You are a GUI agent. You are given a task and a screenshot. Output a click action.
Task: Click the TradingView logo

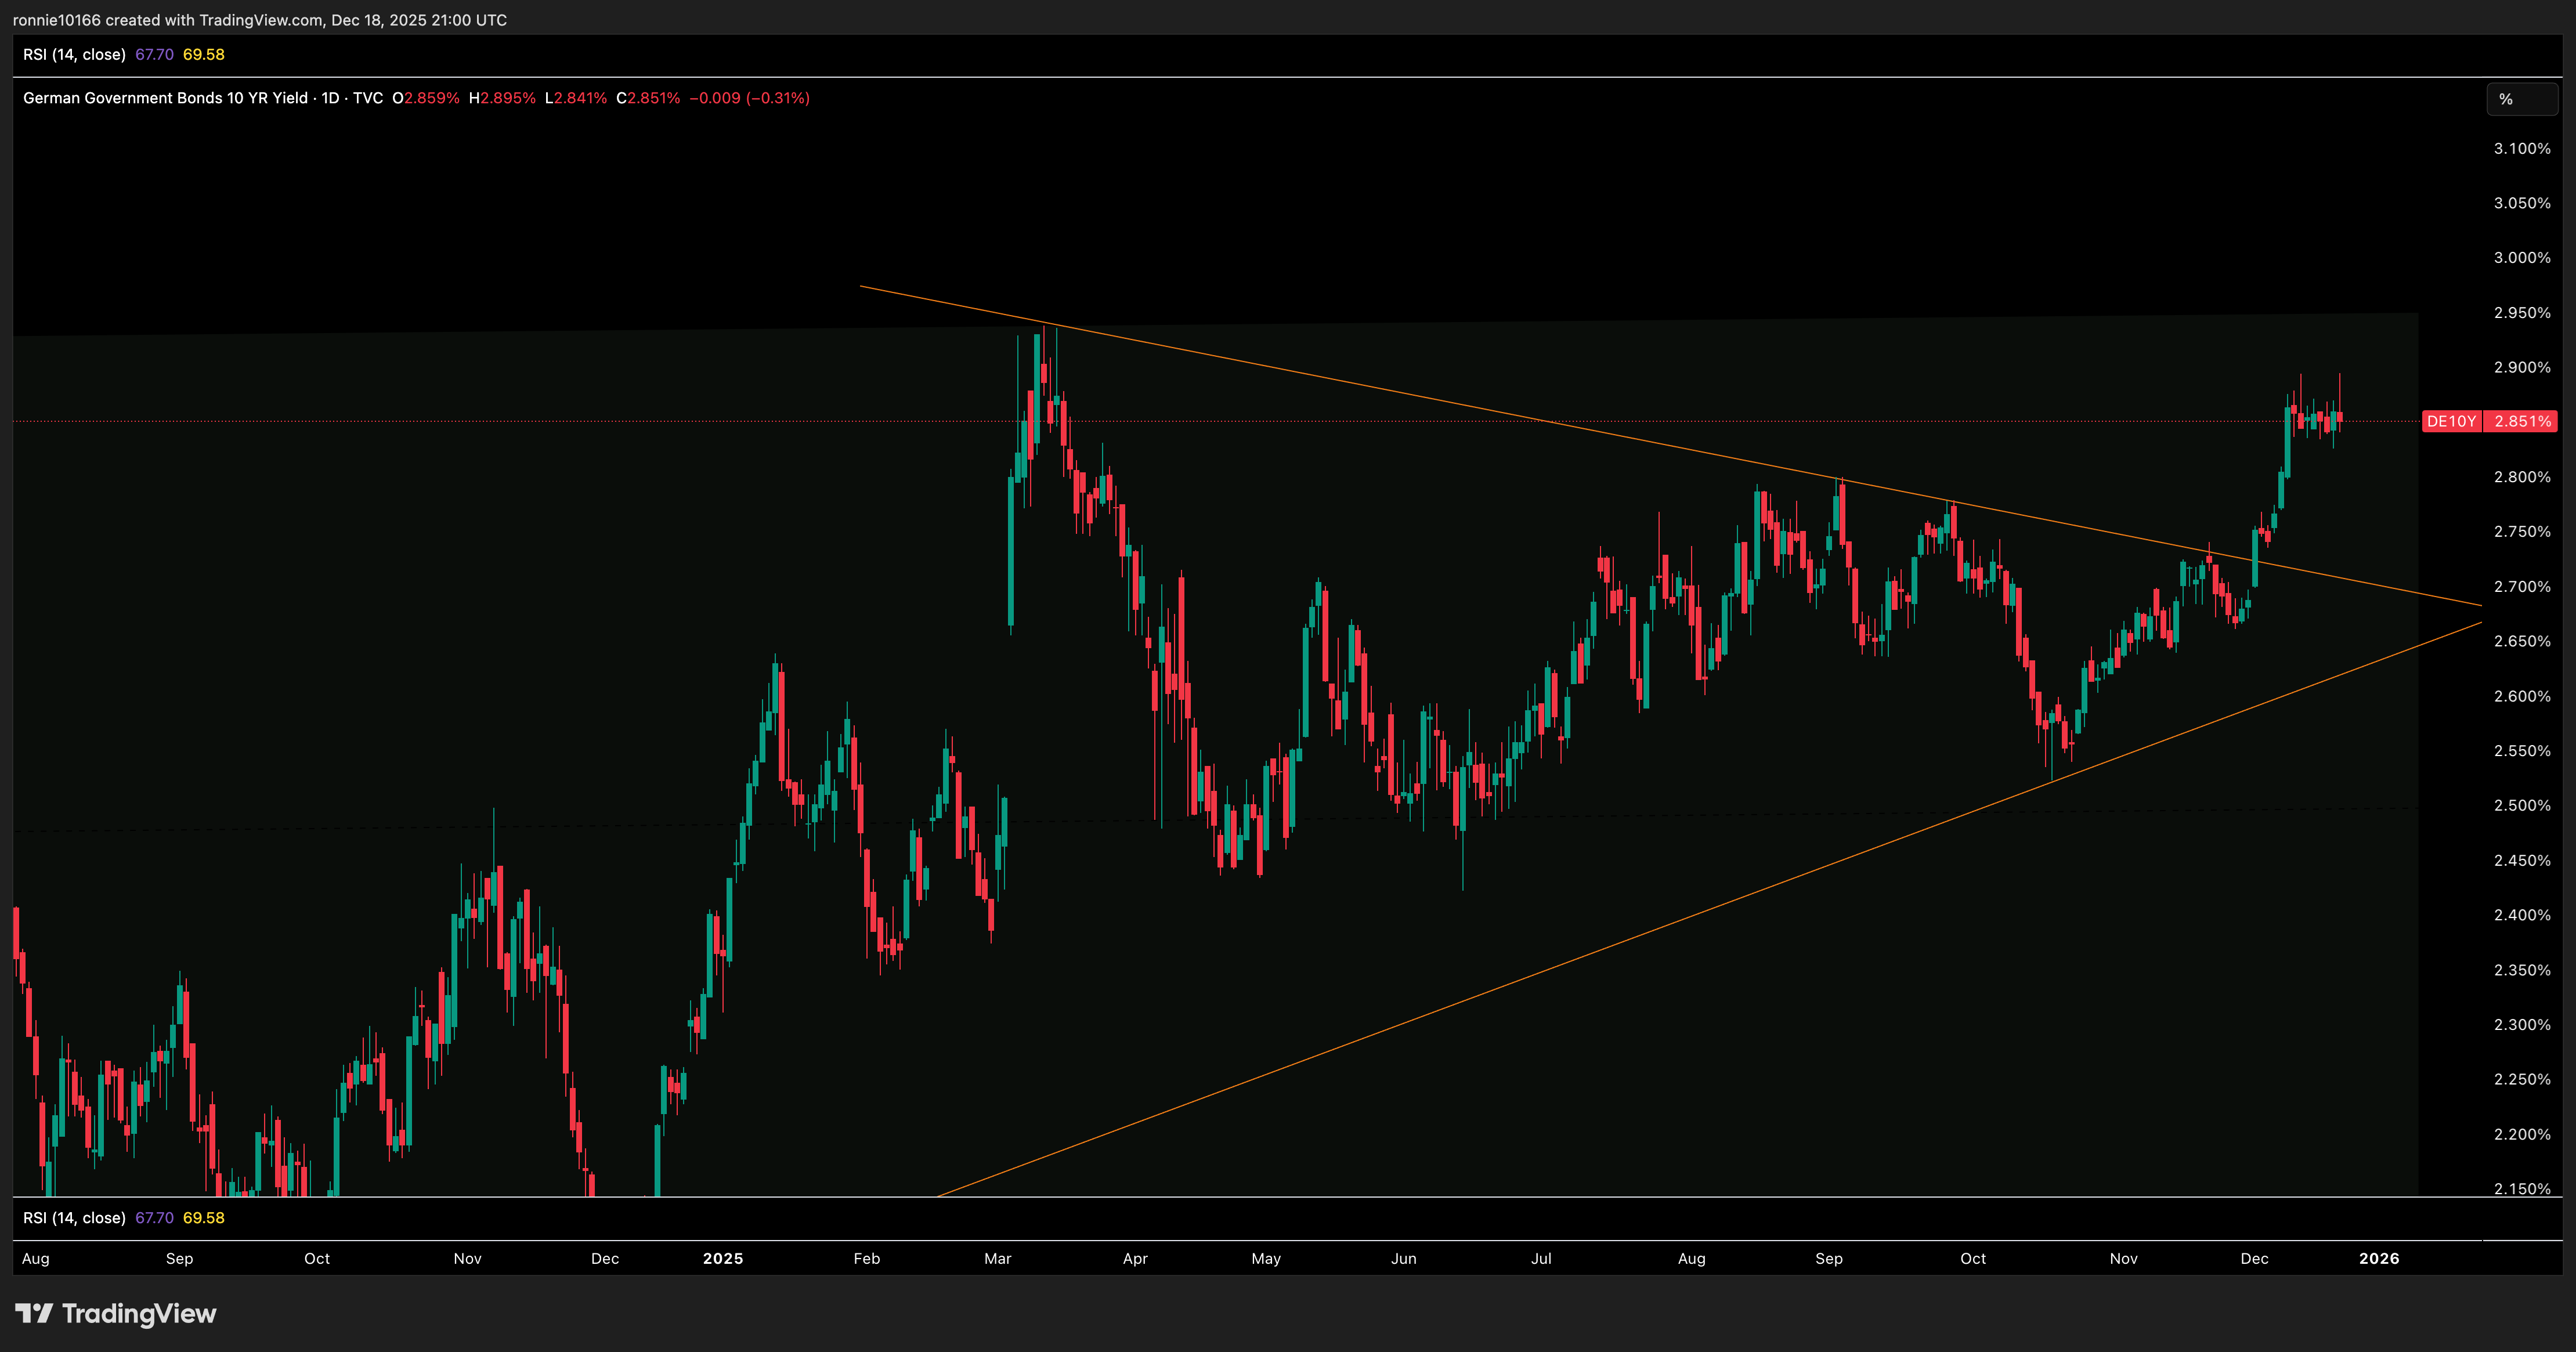(x=115, y=1313)
